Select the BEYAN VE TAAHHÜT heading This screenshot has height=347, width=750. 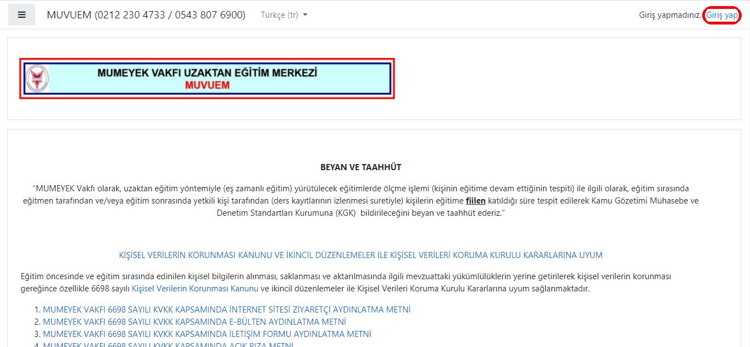pos(361,167)
